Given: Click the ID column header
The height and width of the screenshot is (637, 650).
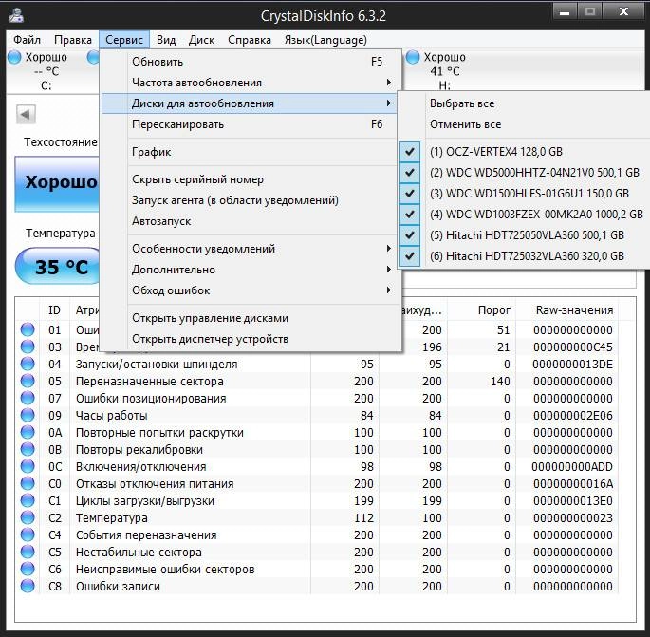Looking at the screenshot, I should 54,310.
